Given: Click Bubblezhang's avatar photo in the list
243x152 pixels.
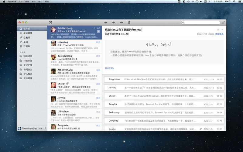Looking at the screenshot, I should (x=53, y=29).
